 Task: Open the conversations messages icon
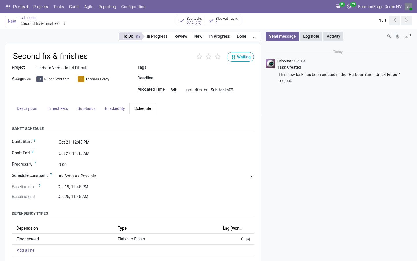point(338,7)
